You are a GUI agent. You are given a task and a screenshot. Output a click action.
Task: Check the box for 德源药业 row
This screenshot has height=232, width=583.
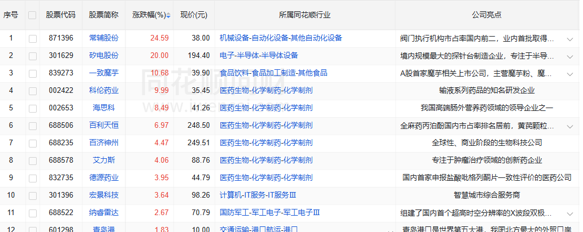pos(32,178)
